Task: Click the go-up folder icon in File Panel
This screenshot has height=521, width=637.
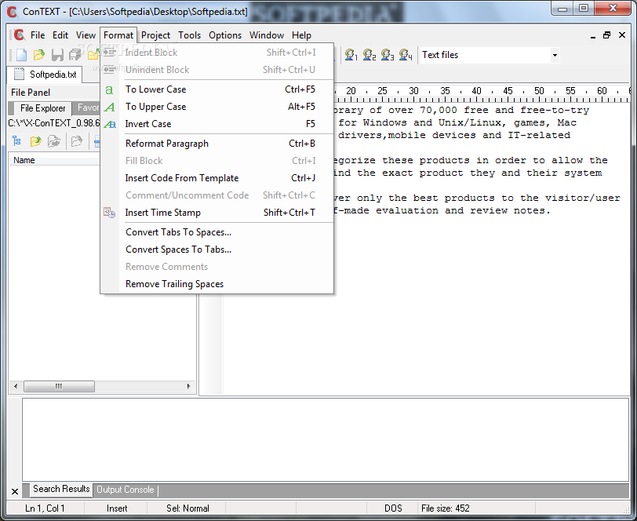Action: [x=36, y=141]
